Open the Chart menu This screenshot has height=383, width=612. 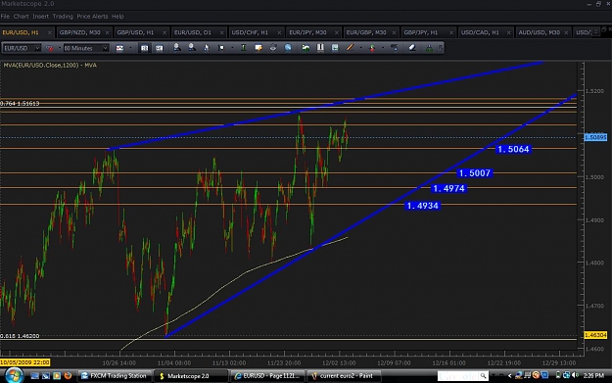21,17
